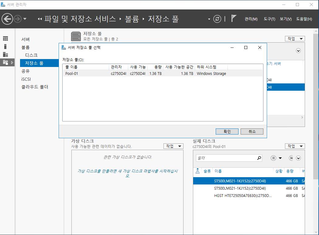Open the 작업 dropdown of 저장소 풀 section
This screenshot has width=319, height=235.
click(x=295, y=39)
